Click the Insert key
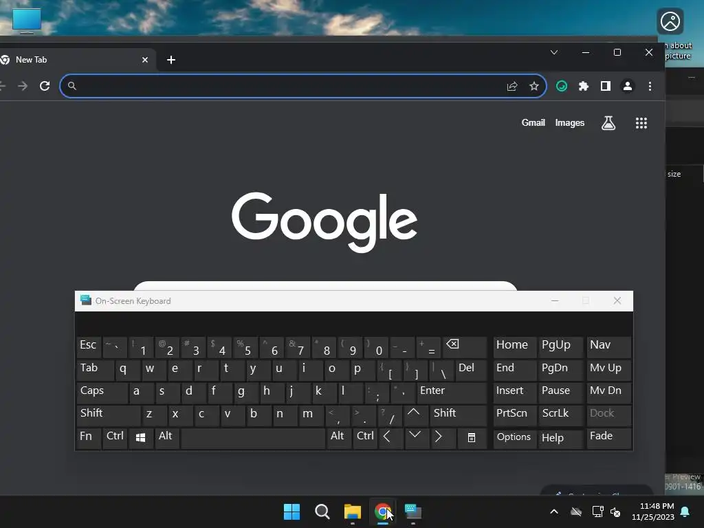Viewport: 704px width, 528px height. coord(514,393)
